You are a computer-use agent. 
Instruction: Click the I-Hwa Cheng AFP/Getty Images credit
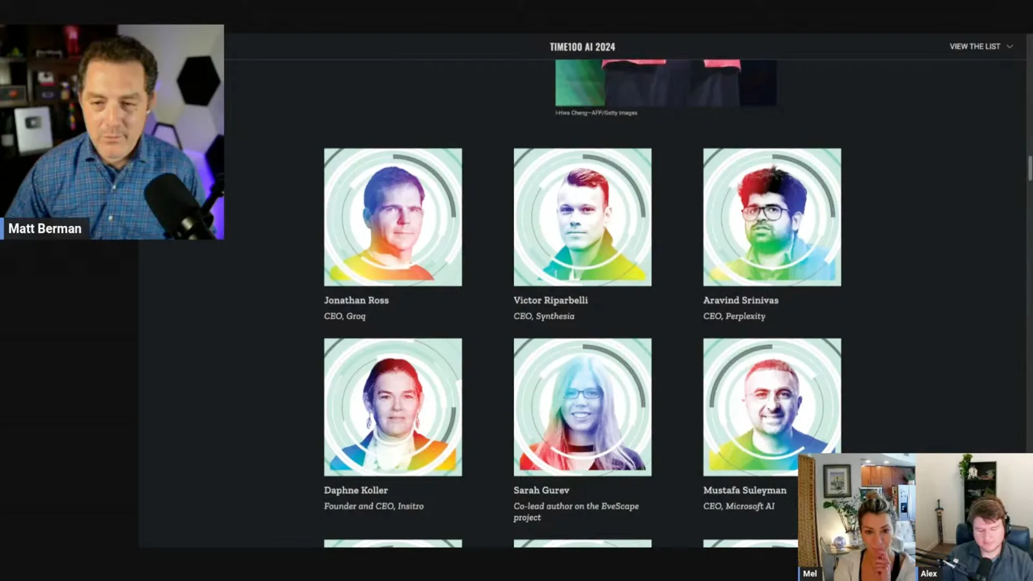pyautogui.click(x=596, y=113)
